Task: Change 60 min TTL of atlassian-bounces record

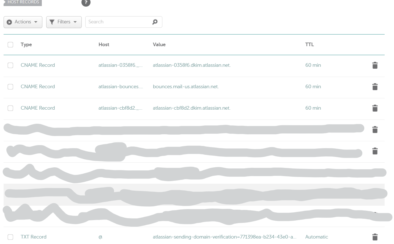Action: pyautogui.click(x=313, y=87)
